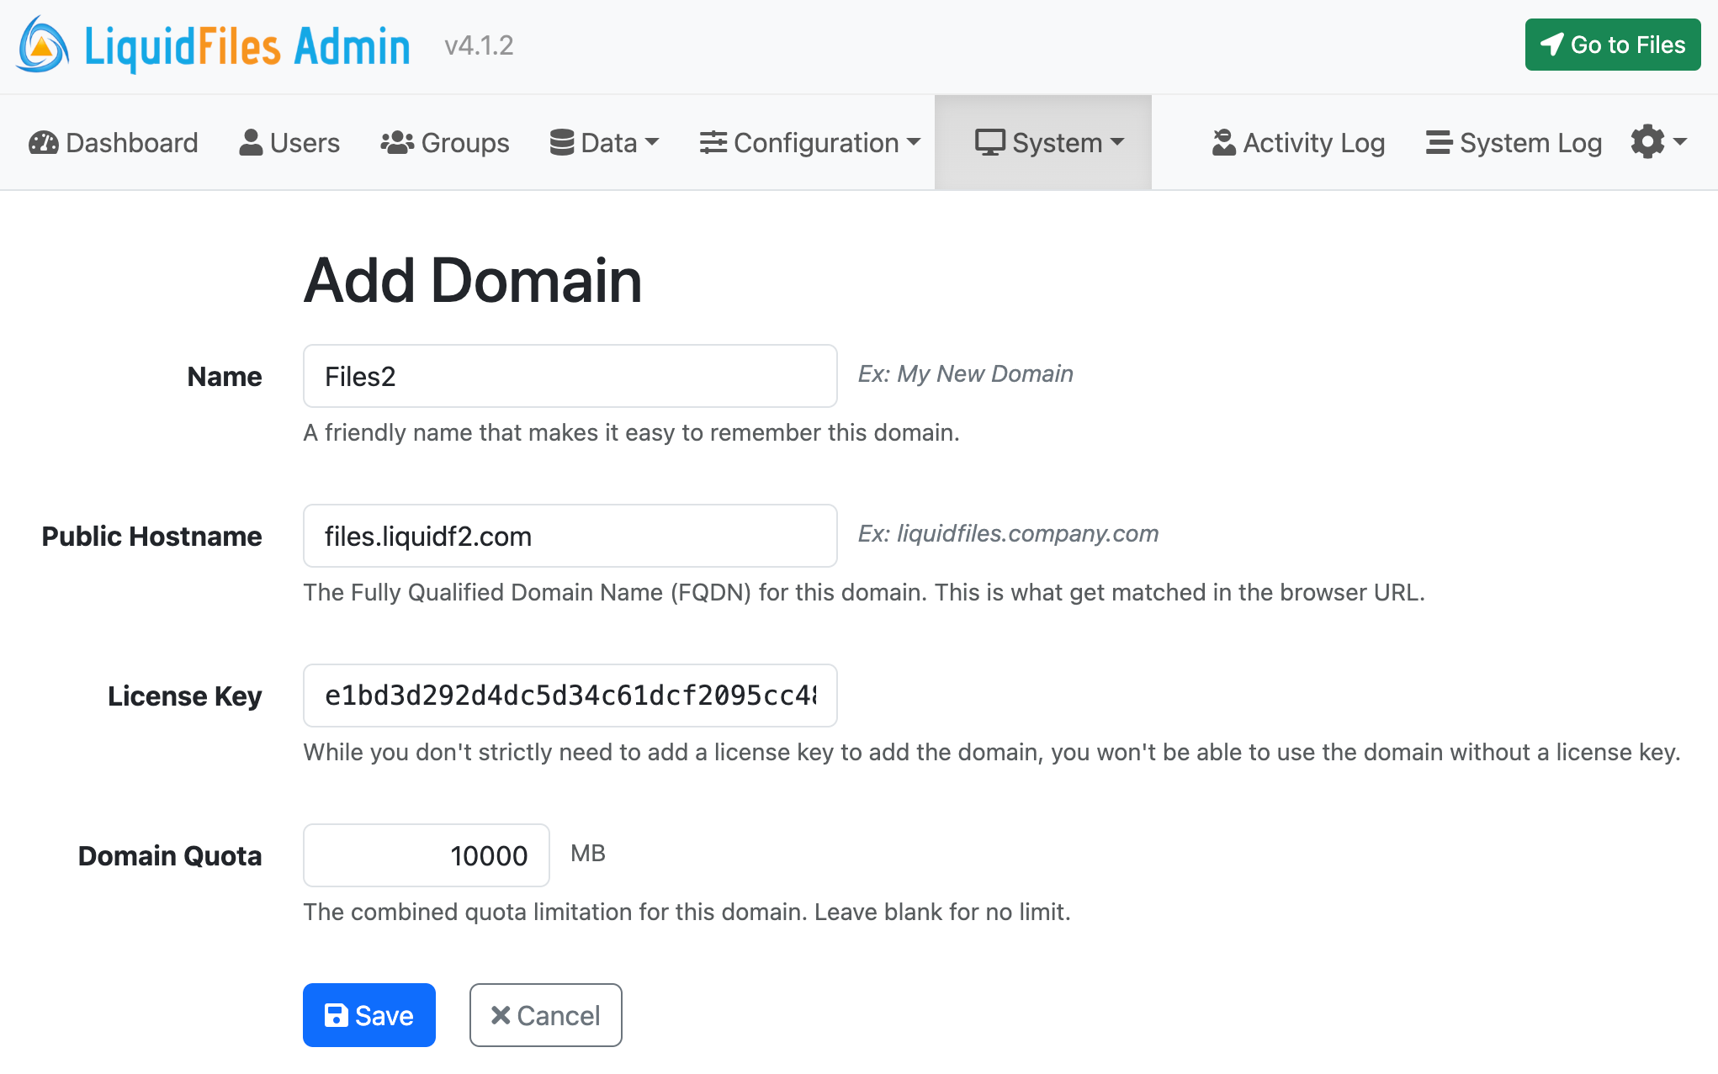This screenshot has height=1074, width=1718.
Task: Cancel adding the domain
Action: 545,1015
